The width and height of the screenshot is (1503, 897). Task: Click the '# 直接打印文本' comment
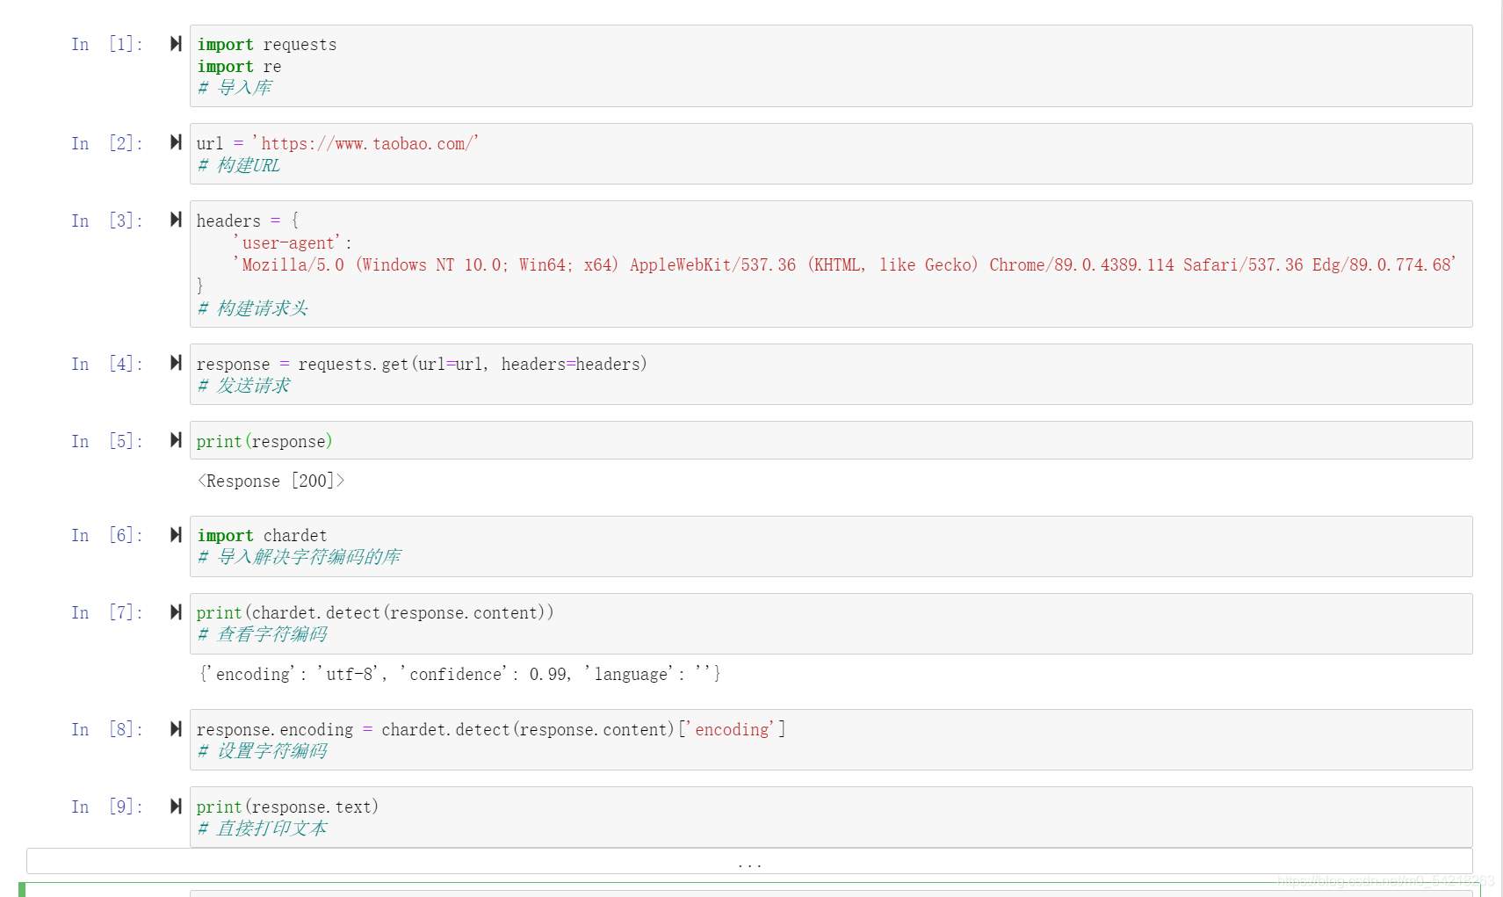pos(263,828)
